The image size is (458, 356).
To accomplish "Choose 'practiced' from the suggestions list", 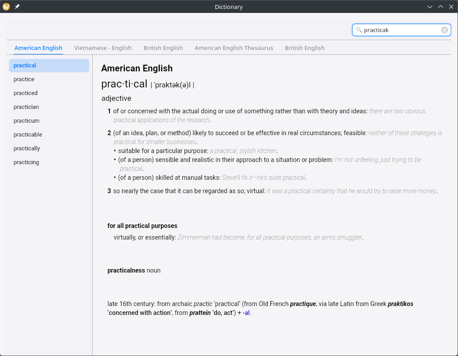I will [25, 93].
